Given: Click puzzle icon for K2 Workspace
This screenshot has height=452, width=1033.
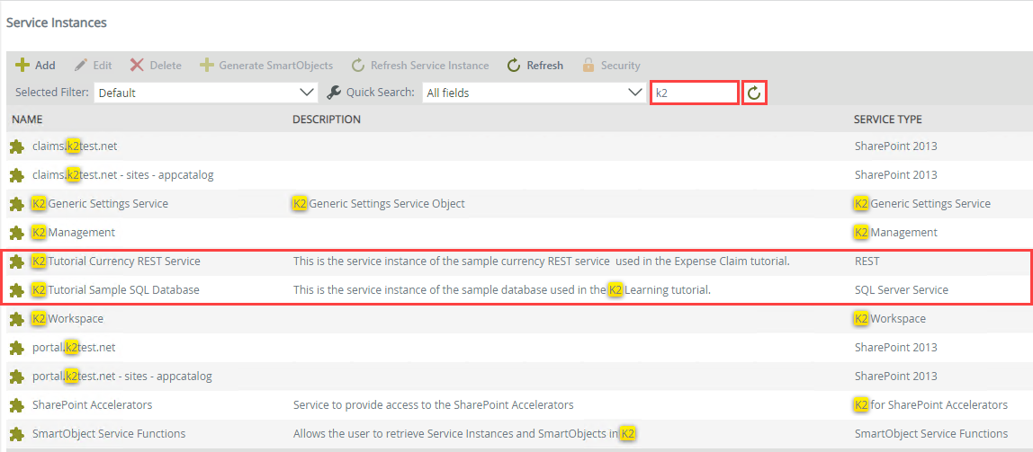Looking at the screenshot, I should [x=16, y=319].
